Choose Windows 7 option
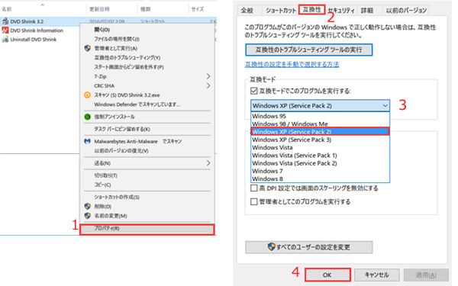Image resolution: width=458 pixels, height=286 pixels. pyautogui.click(x=320, y=171)
